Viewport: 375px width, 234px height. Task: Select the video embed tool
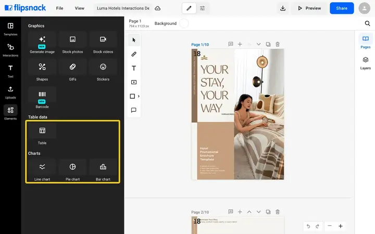pos(134,82)
